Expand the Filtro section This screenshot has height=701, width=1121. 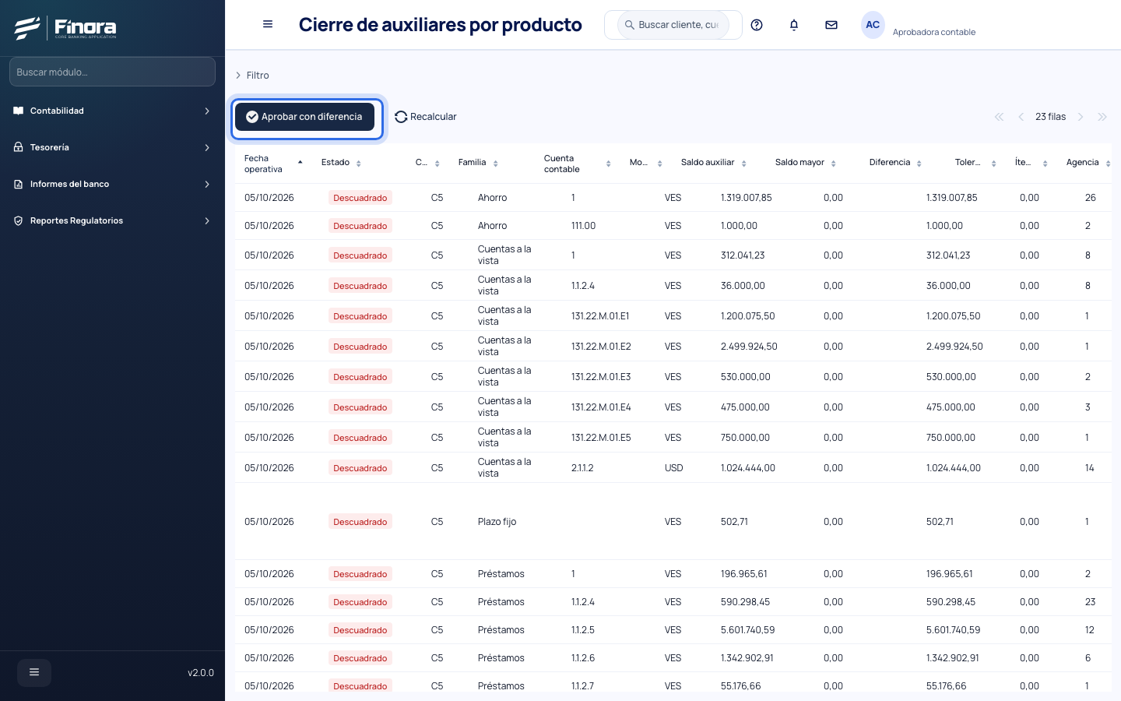click(252, 76)
